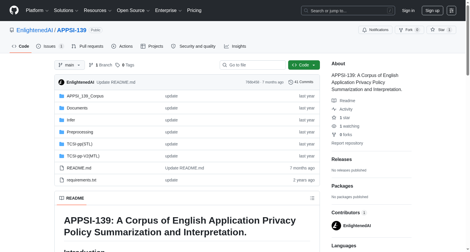Click the tag icon beside 0 Tags
This screenshot has width=470, height=252.
pos(117,65)
